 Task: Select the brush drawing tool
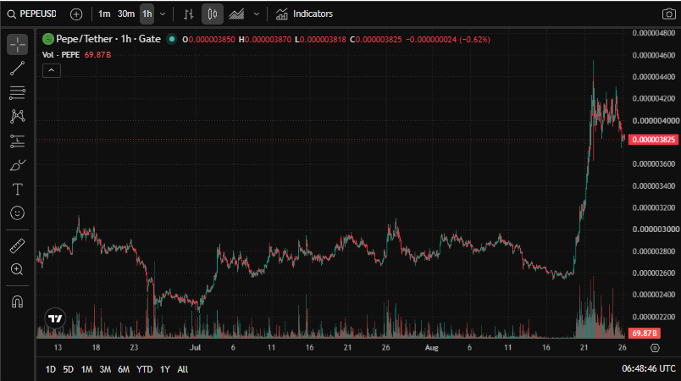coord(18,165)
